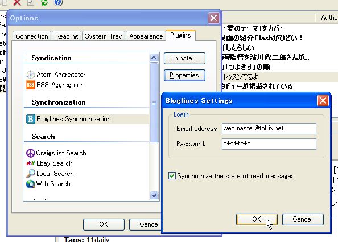338x242 pixels.
Task: Click the checkmark document toolbar icon
Action: click(x=31, y=3)
